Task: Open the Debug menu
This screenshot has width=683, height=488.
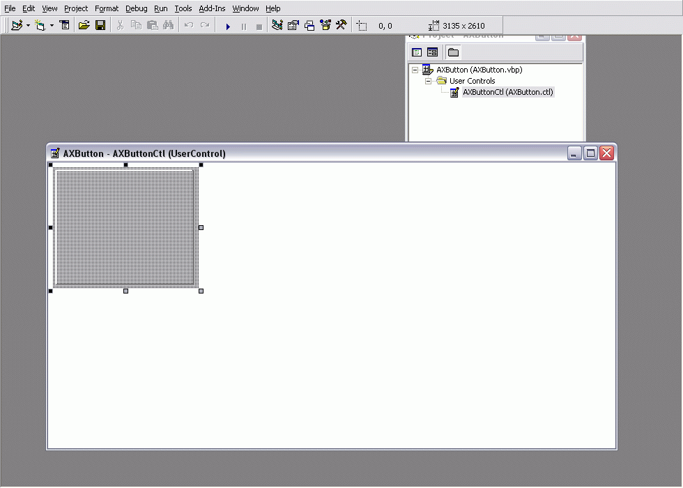Action: 136,8
